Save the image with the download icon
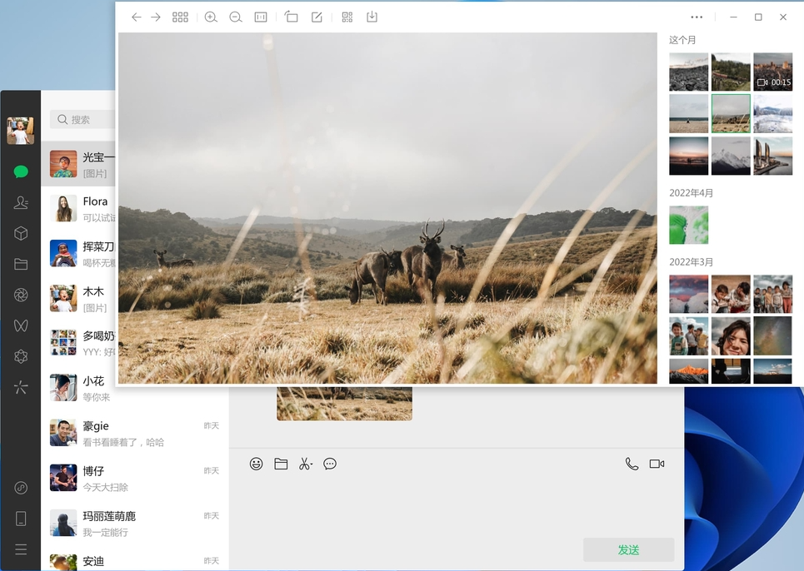The image size is (804, 571). (372, 17)
